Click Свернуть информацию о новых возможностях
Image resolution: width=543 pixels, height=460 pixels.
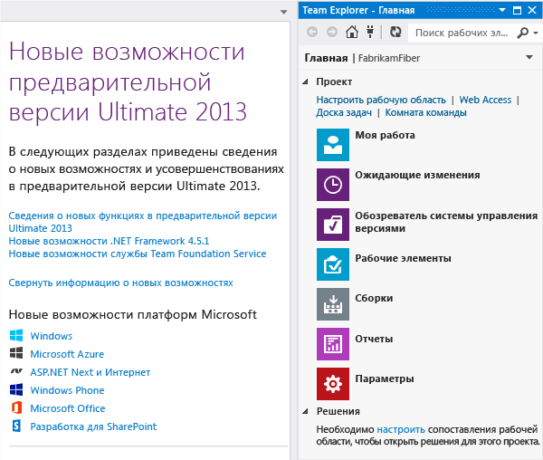point(120,283)
